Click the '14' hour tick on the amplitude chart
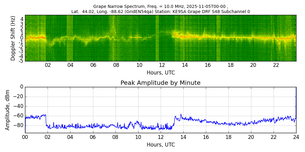Image resolution: width=305 pixels, height=152 pixels. [x=183, y=137]
